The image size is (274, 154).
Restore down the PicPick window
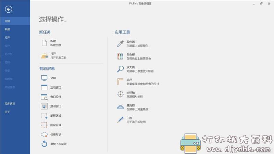[261, 4]
